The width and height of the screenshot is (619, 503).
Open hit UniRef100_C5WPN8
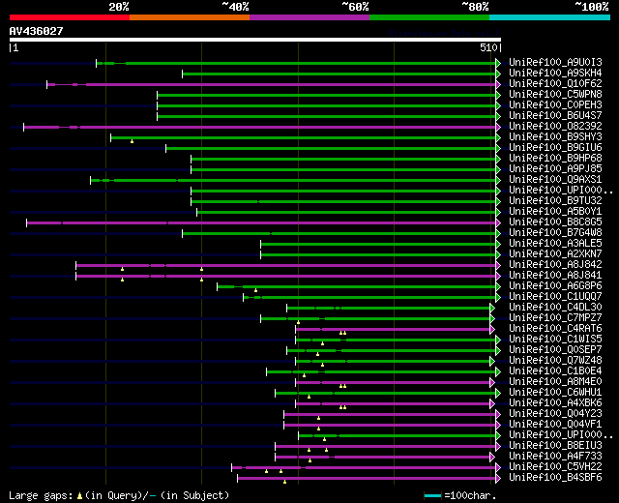point(555,94)
